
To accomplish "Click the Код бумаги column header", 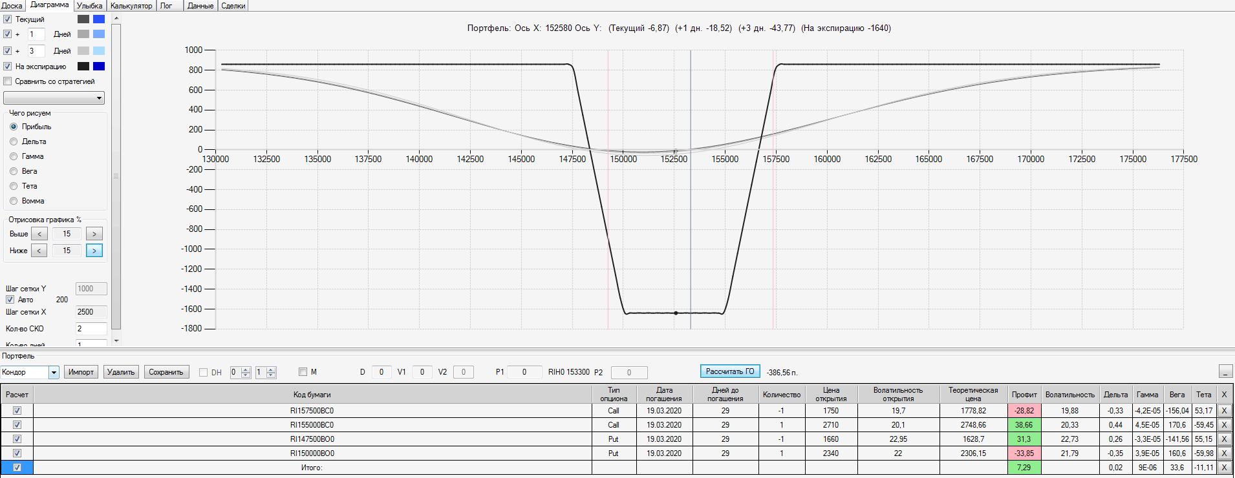I will click(312, 395).
